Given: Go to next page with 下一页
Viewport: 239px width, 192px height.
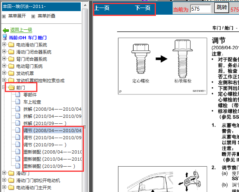Looking at the screenshot, I should [143, 8].
